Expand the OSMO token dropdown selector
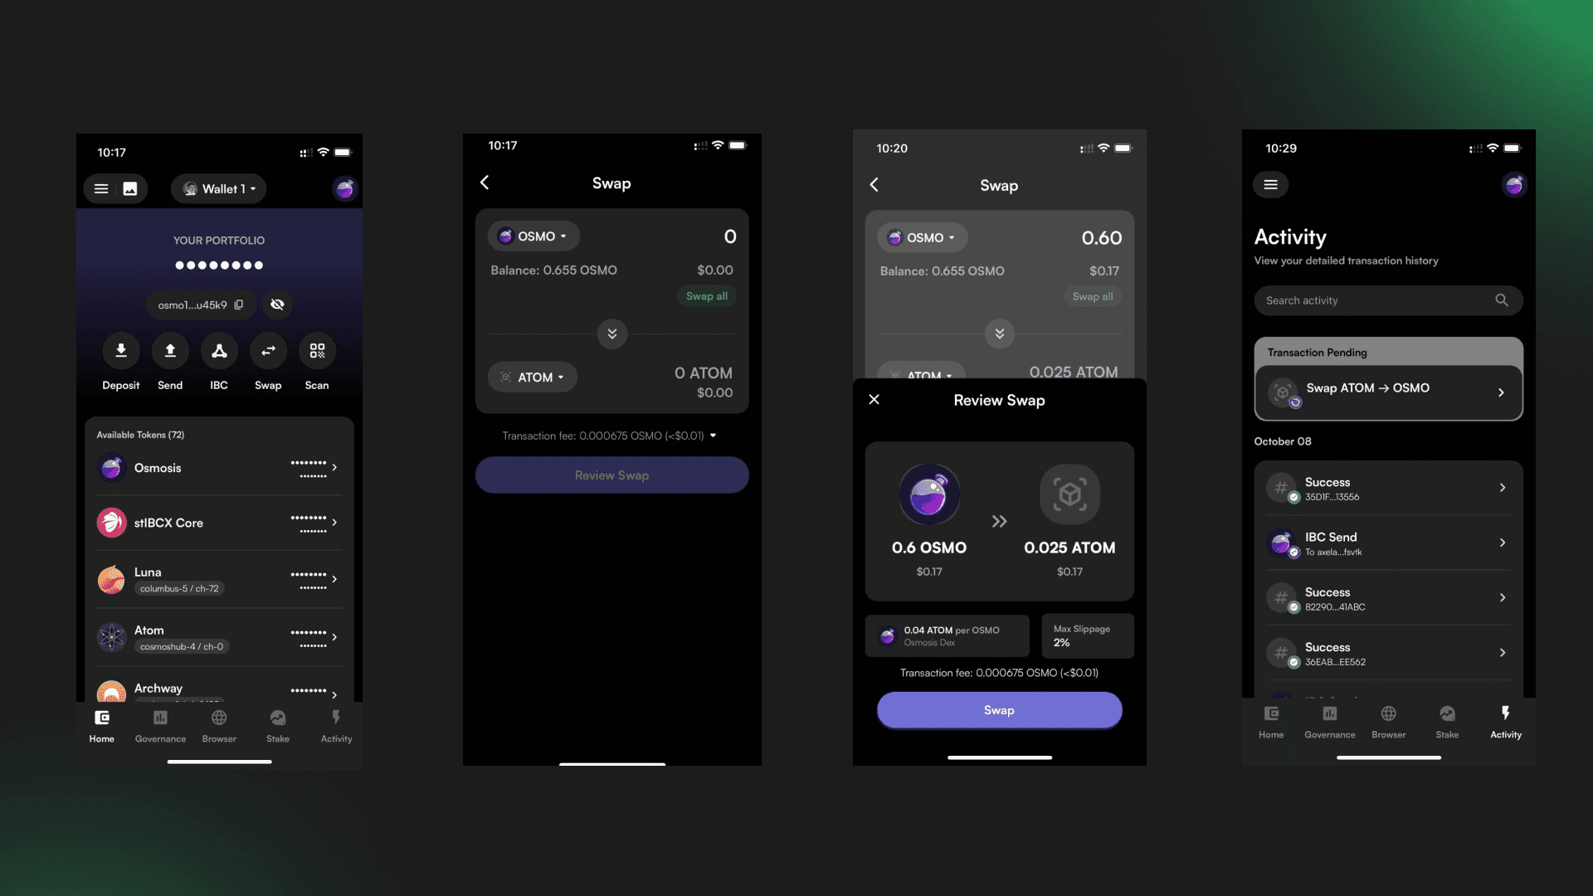This screenshot has width=1593, height=896. point(531,236)
